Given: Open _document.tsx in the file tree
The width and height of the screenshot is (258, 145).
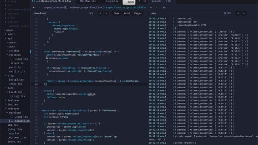Looking at the screenshot, I should 17,137.
